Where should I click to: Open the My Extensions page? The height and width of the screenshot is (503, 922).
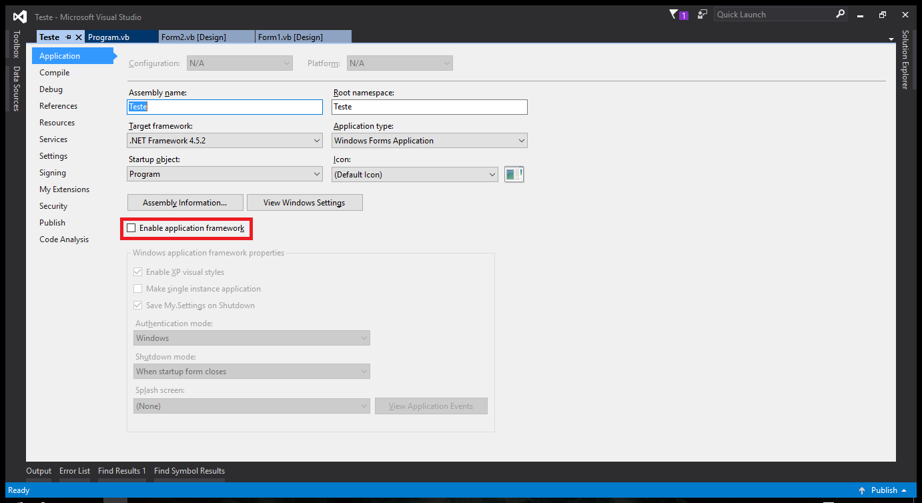tap(65, 189)
